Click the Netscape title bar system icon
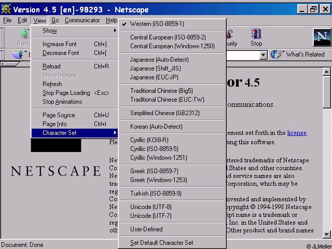 click(6, 9)
